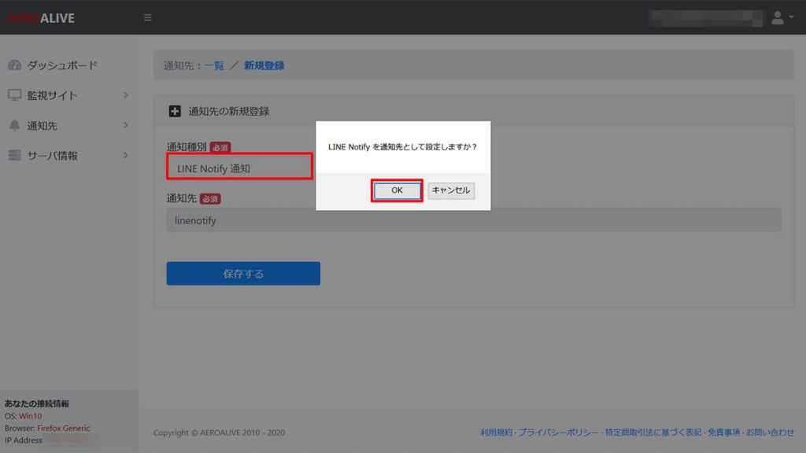The width and height of the screenshot is (806, 453).
Task: Click the Copyright AEROALIVE 2010 - 2020 text
Action: click(219, 433)
